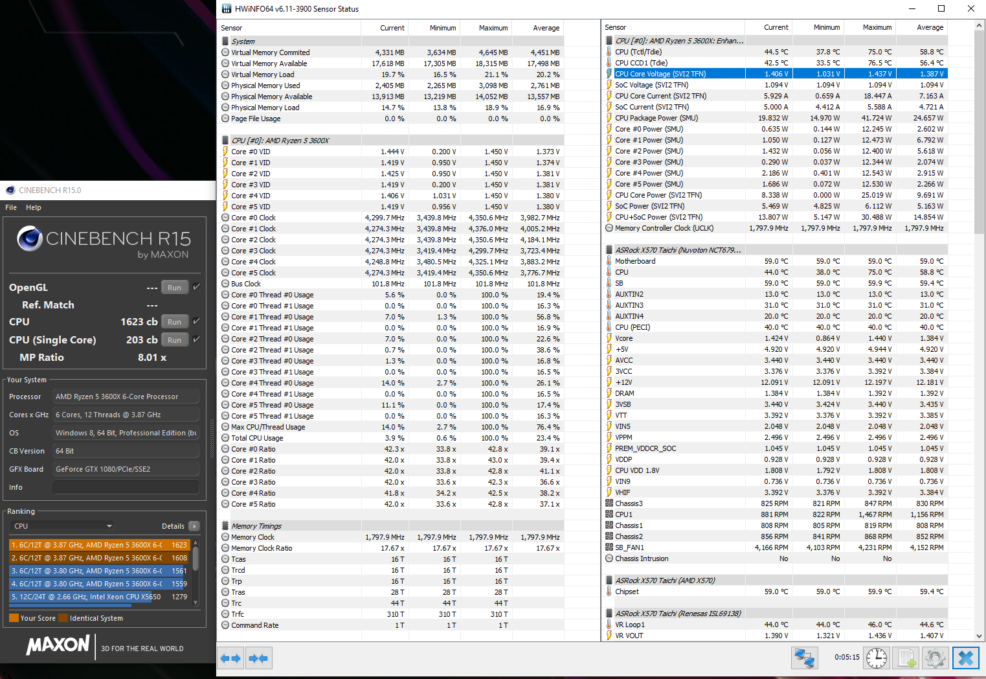Click the CPU+SoC Power (SVI2 TFN) row

776,217
